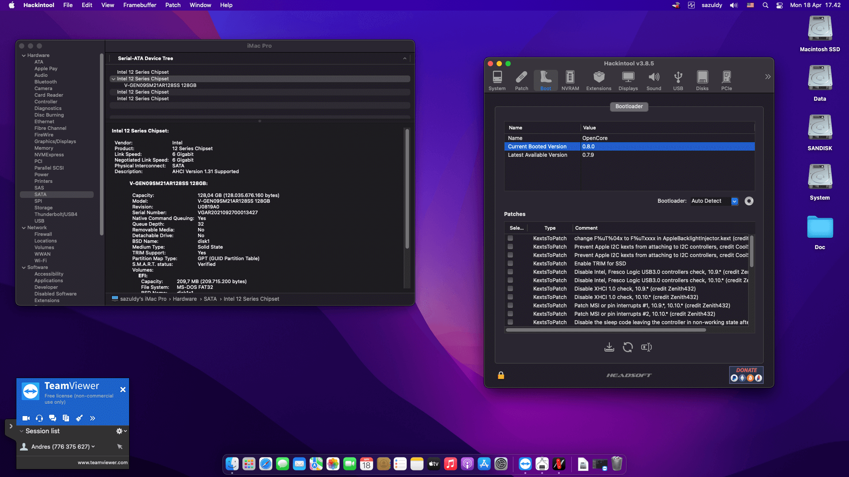This screenshot has height=477, width=849.
Task: Open System Preferences in the Dock
Action: [x=501, y=464]
